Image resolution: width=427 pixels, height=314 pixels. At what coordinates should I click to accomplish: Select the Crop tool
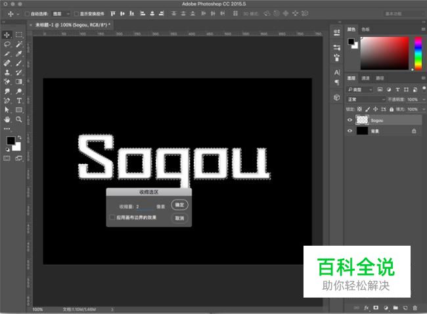pos(7,54)
